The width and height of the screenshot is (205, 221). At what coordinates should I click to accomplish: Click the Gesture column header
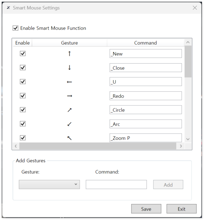pyautogui.click(x=70, y=43)
